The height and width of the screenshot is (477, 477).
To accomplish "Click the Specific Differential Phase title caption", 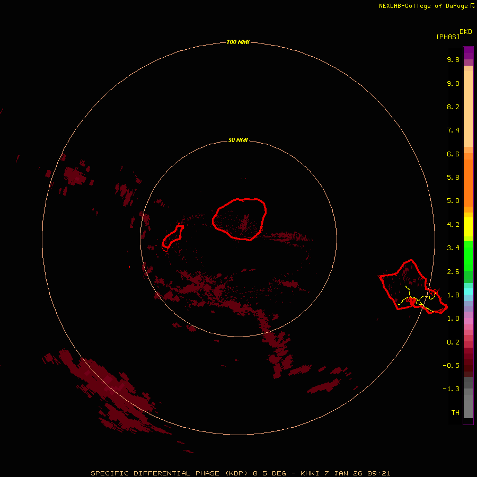I will [240, 473].
